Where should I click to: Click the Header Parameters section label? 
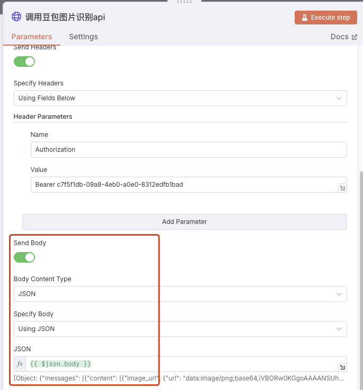43,117
